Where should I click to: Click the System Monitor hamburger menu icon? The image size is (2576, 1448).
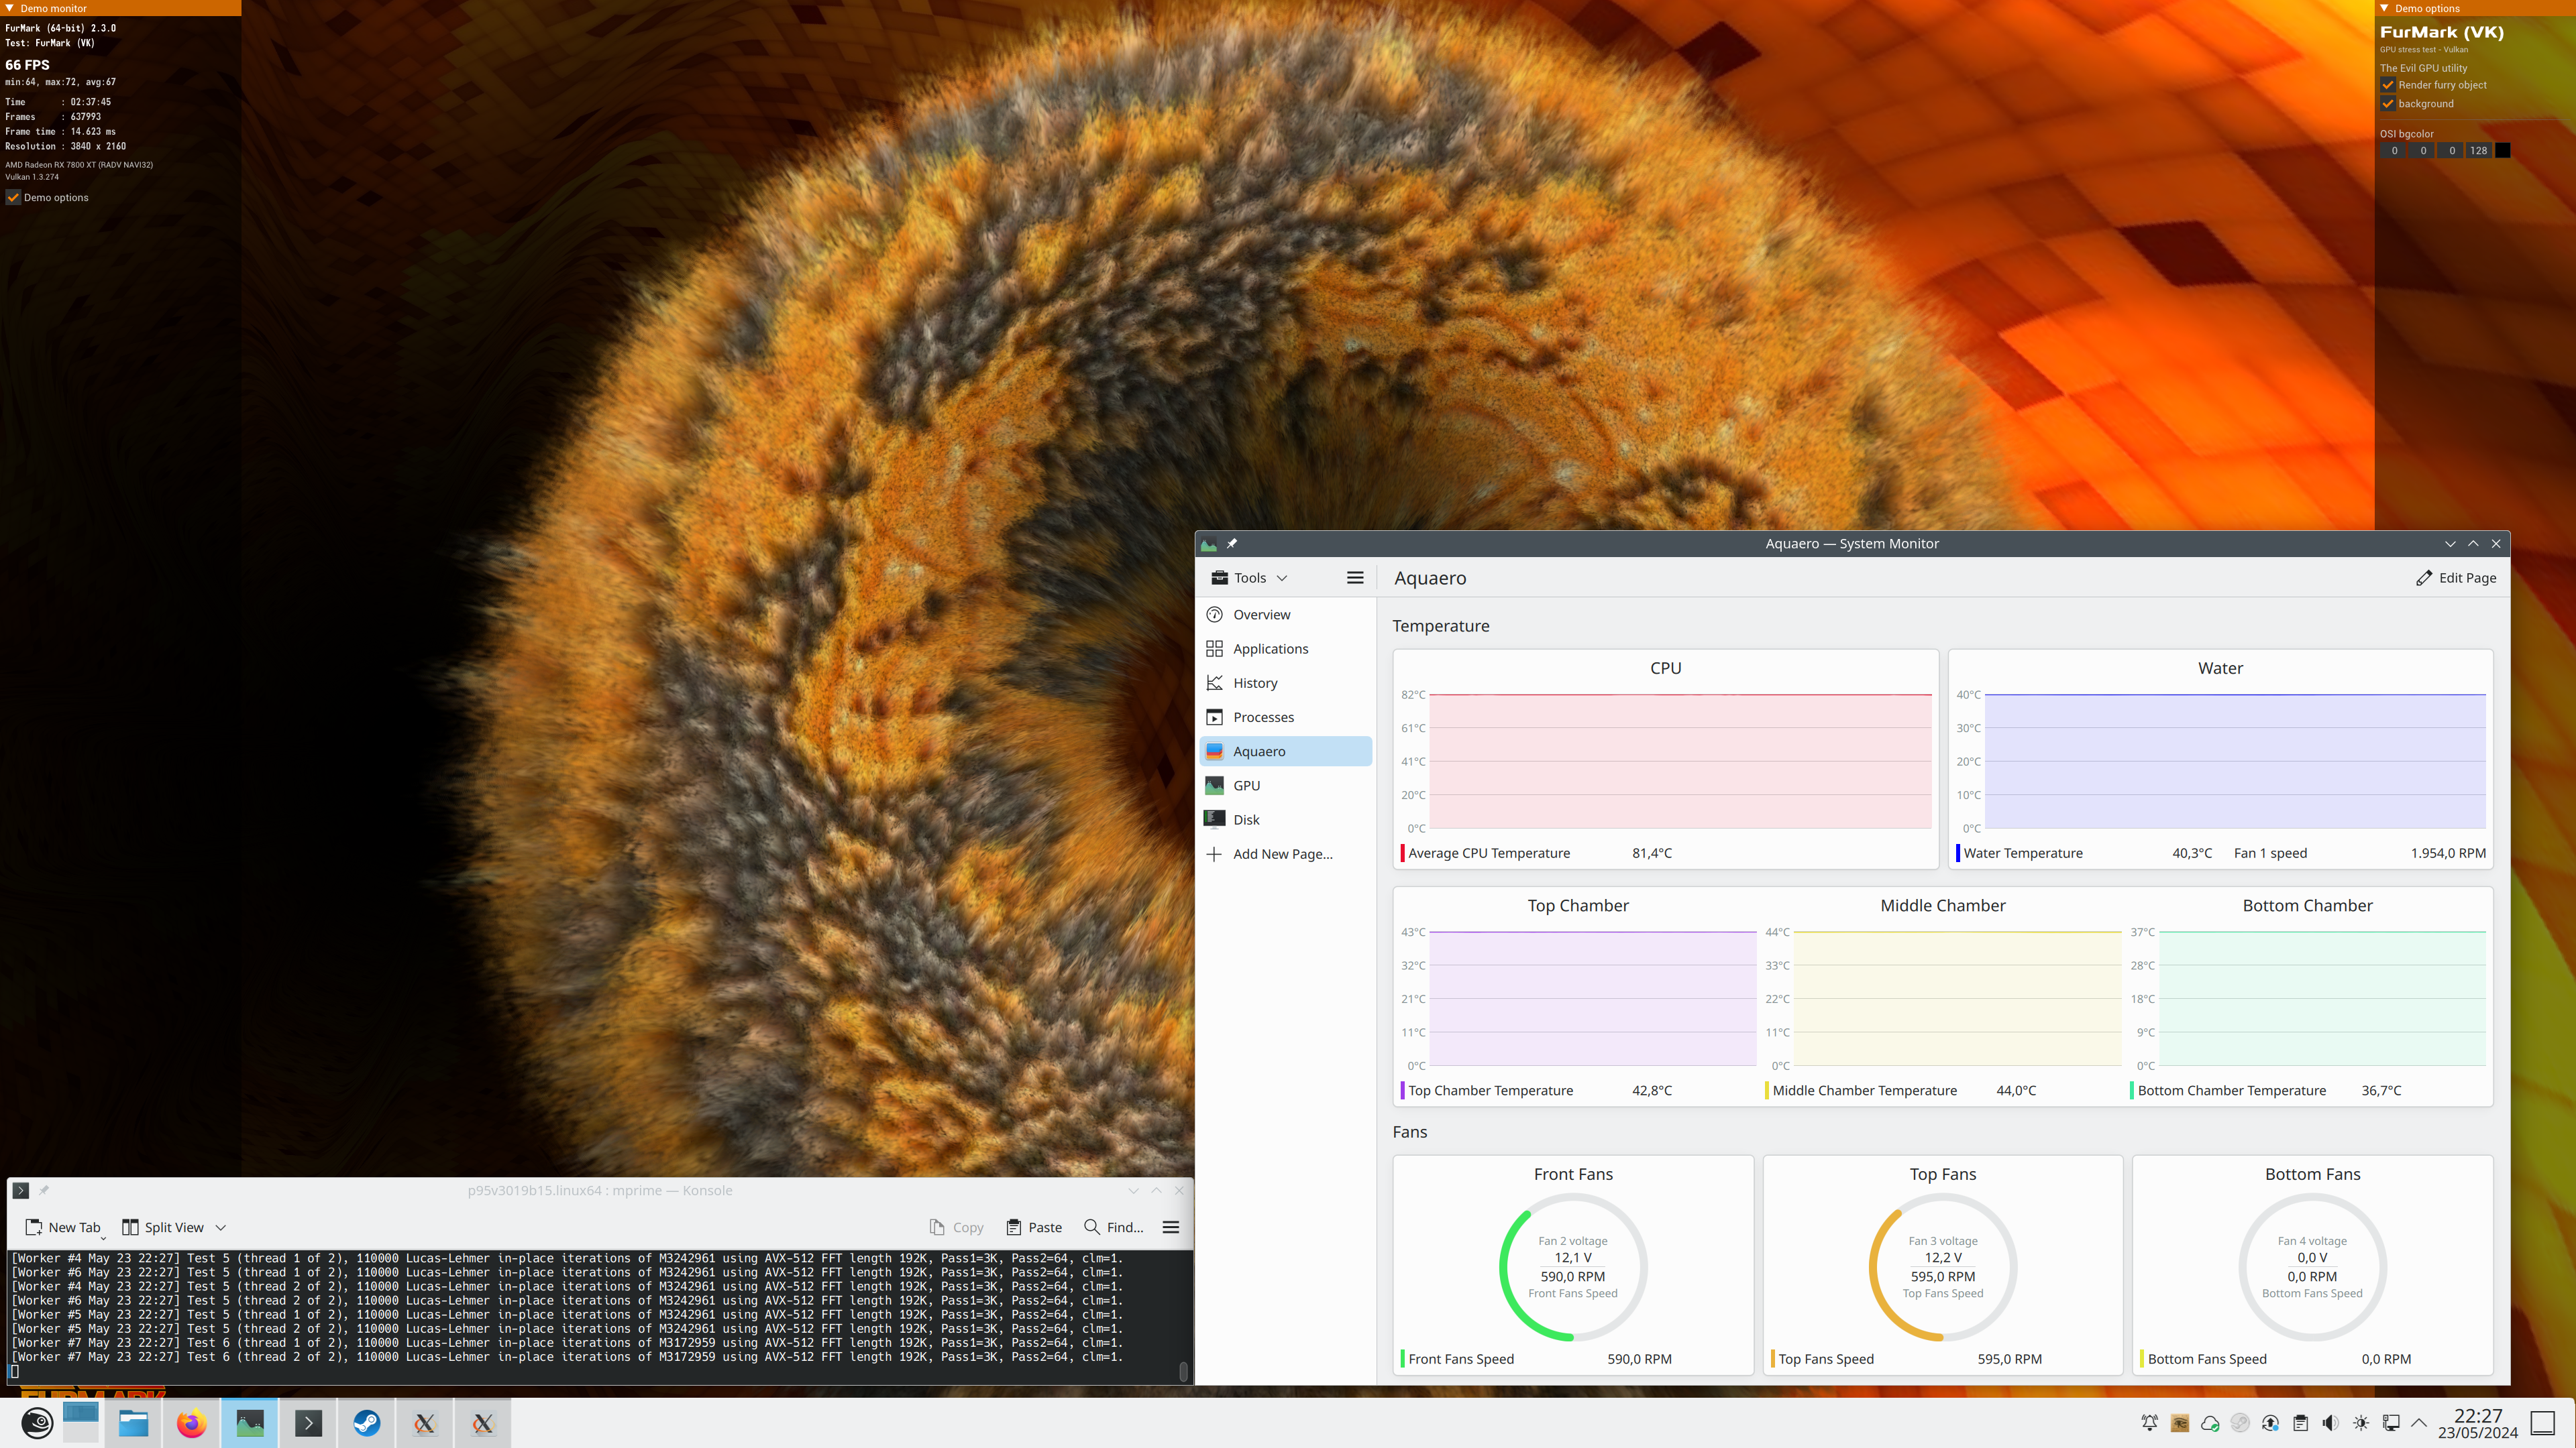coord(1355,578)
